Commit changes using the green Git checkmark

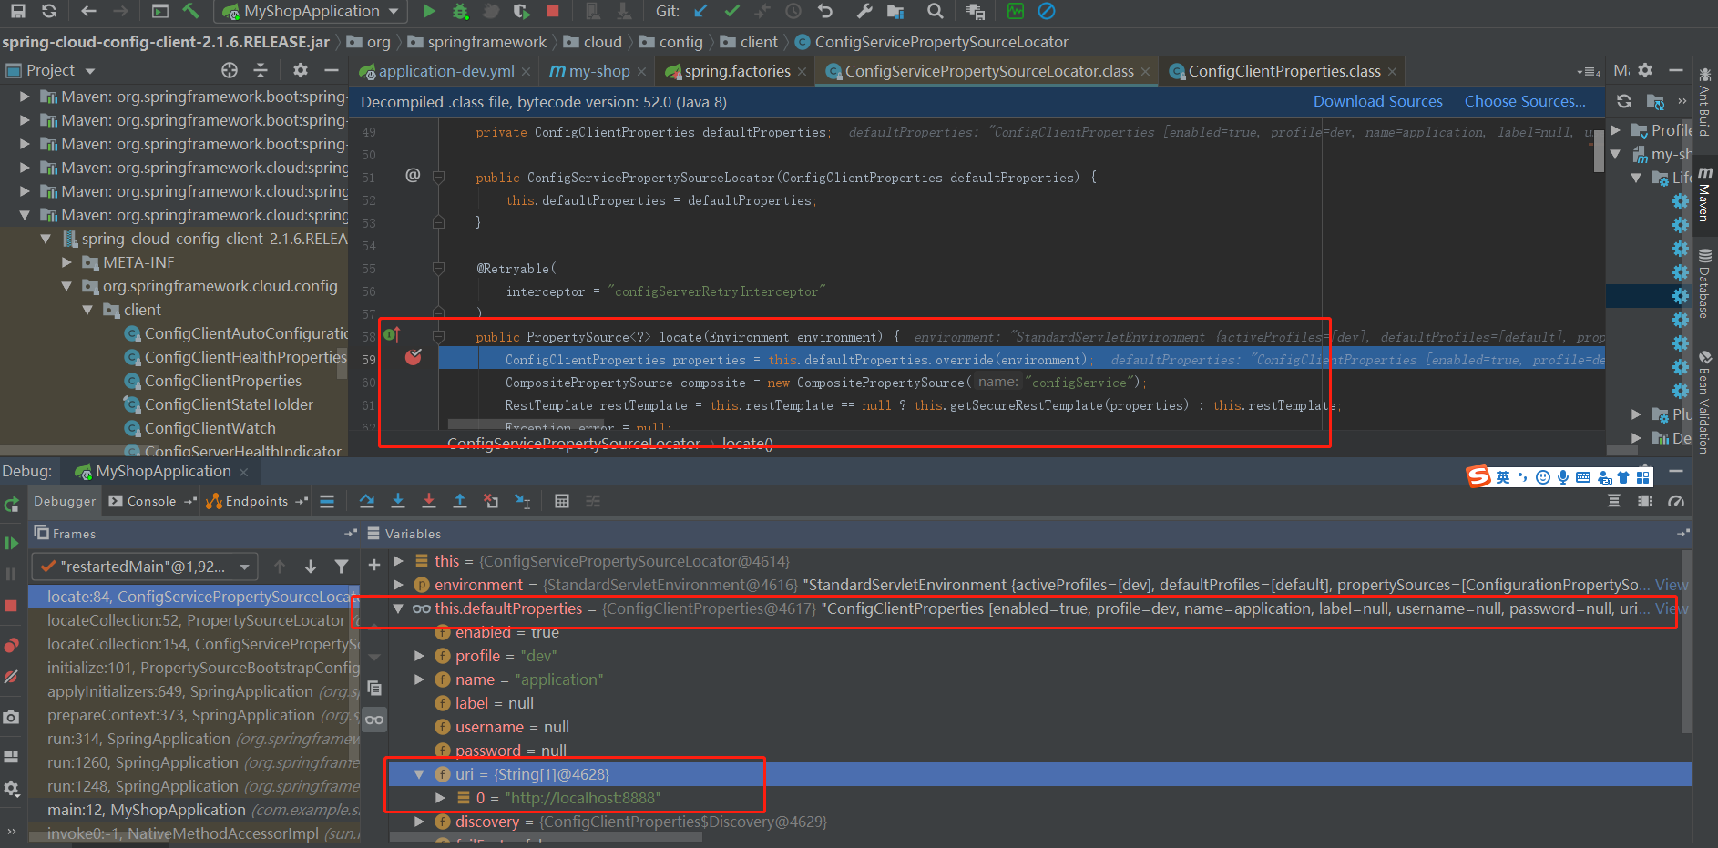point(730,12)
